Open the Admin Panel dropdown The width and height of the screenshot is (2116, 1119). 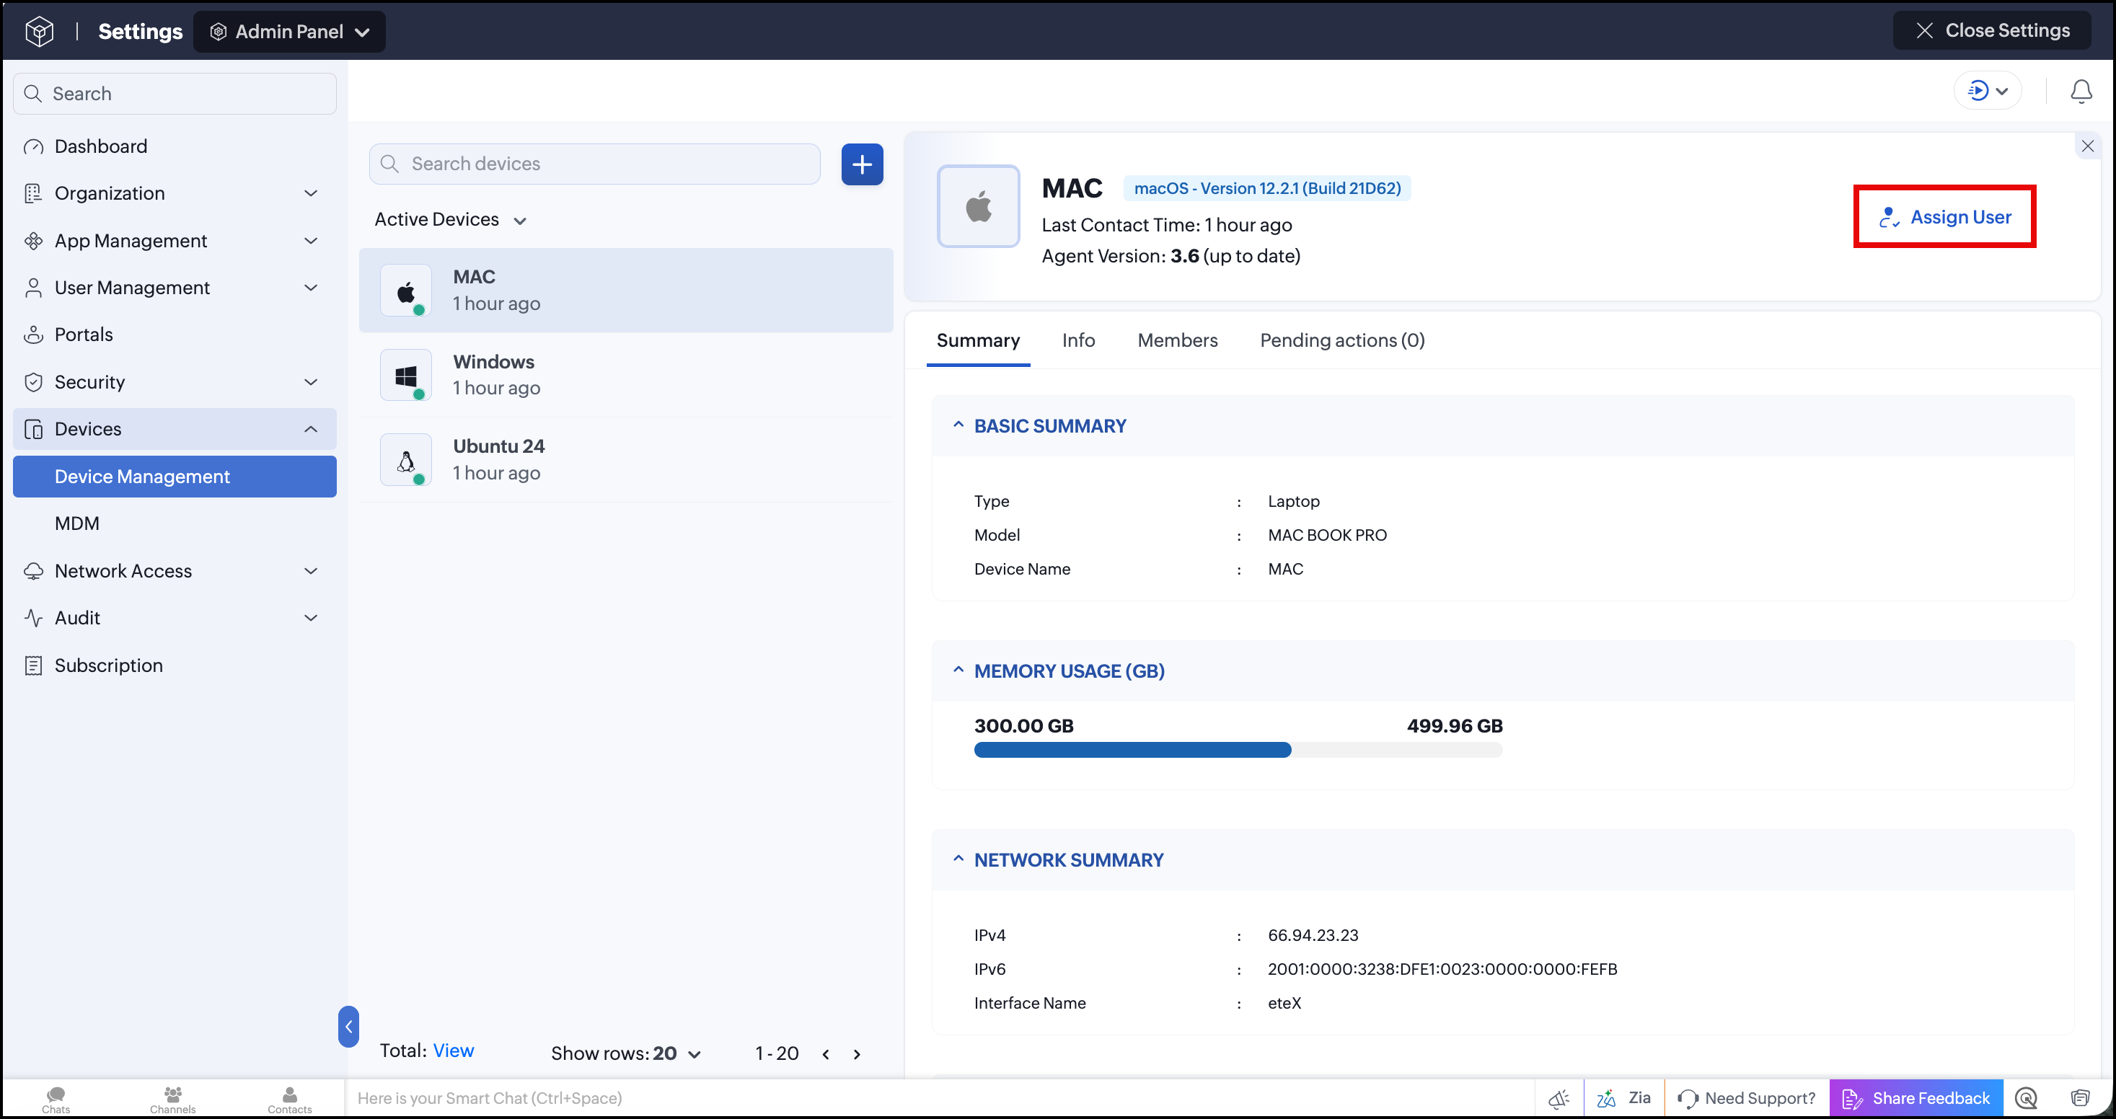click(289, 31)
